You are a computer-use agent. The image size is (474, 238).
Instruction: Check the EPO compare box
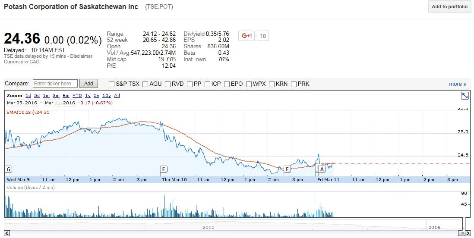click(227, 84)
